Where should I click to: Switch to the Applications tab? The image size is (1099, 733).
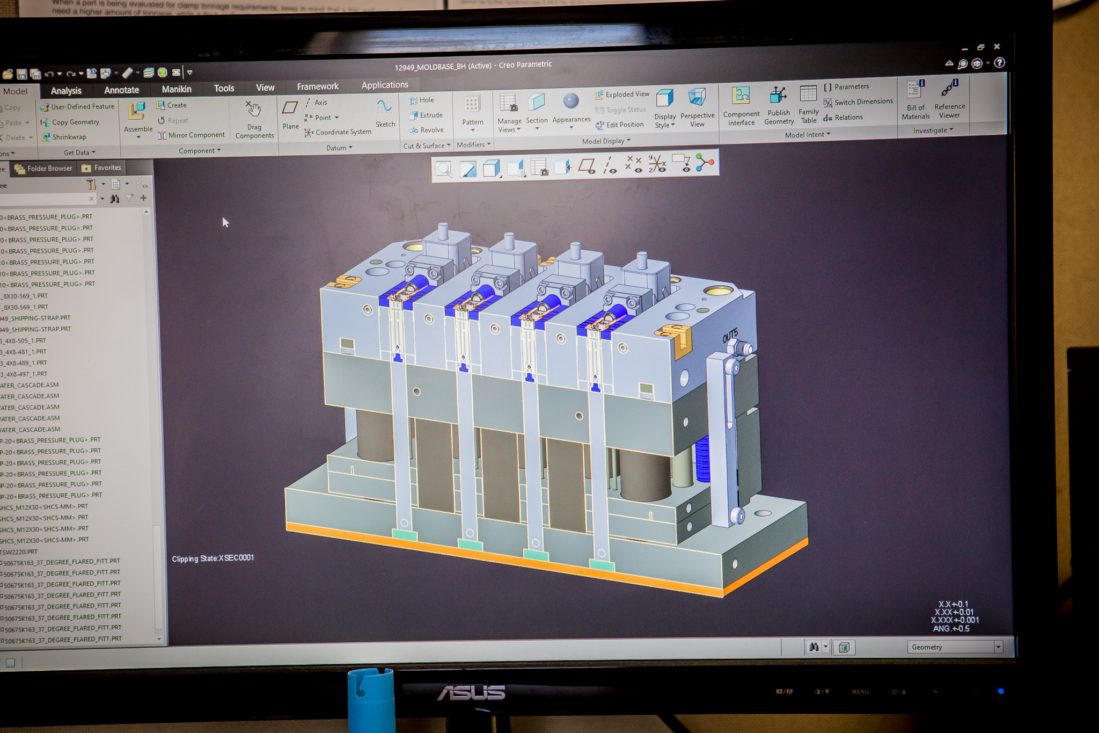[384, 84]
